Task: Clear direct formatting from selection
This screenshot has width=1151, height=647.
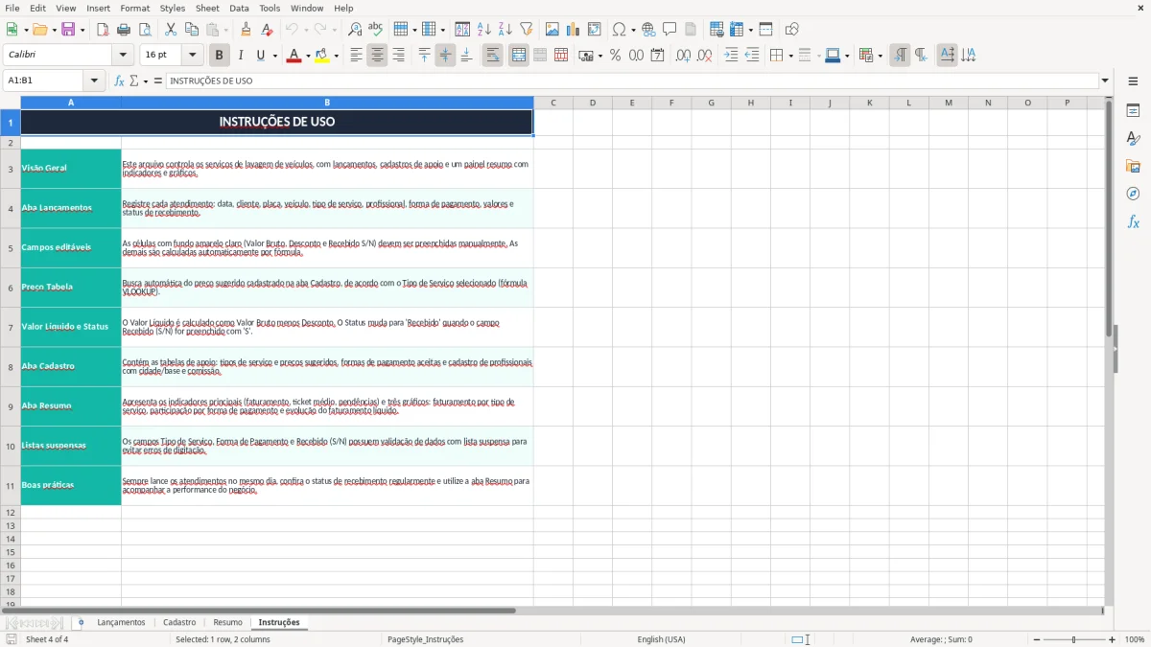Action: click(267, 30)
